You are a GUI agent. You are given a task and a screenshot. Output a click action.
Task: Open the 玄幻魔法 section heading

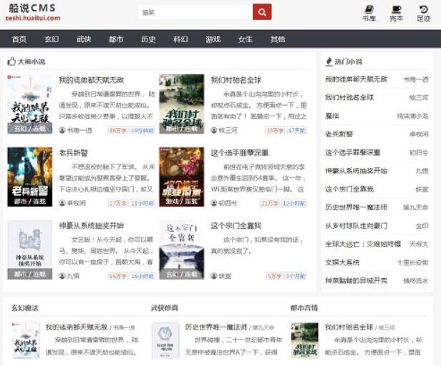(25, 308)
